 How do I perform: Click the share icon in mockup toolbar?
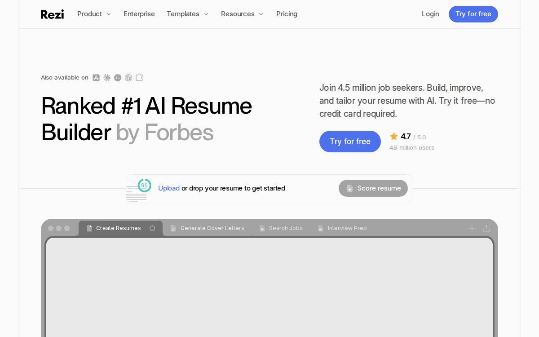point(486,228)
